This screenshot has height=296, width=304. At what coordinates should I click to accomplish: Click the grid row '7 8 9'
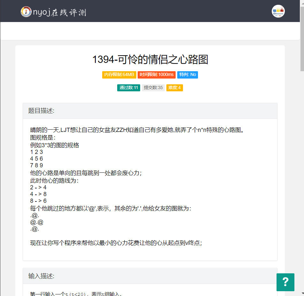click(36, 165)
